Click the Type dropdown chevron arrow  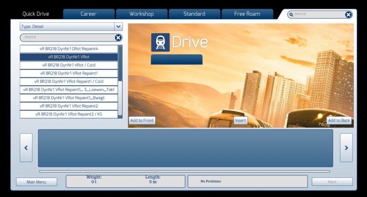(118, 27)
